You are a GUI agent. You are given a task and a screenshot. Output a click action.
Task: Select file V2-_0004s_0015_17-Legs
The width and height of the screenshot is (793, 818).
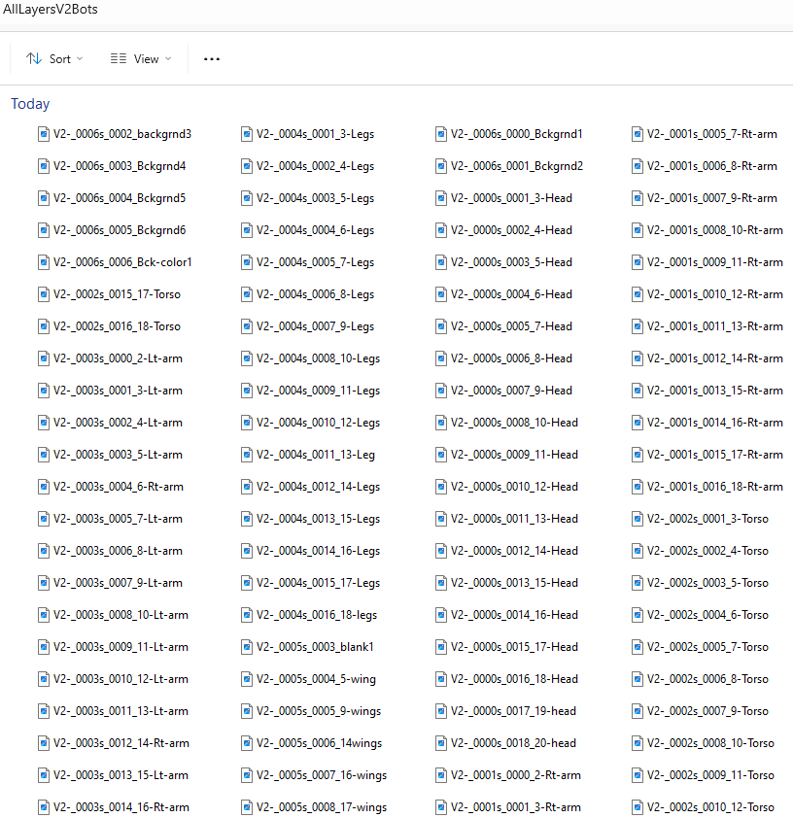tap(310, 583)
